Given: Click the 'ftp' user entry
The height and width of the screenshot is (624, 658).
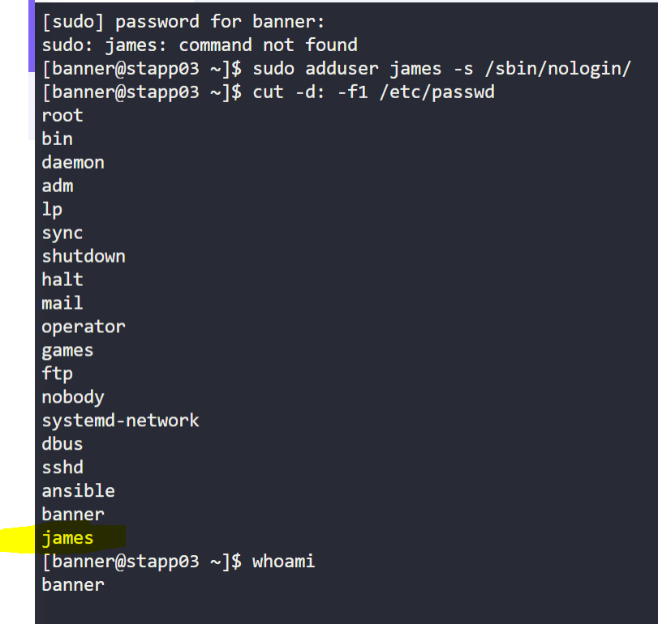Looking at the screenshot, I should point(58,374).
